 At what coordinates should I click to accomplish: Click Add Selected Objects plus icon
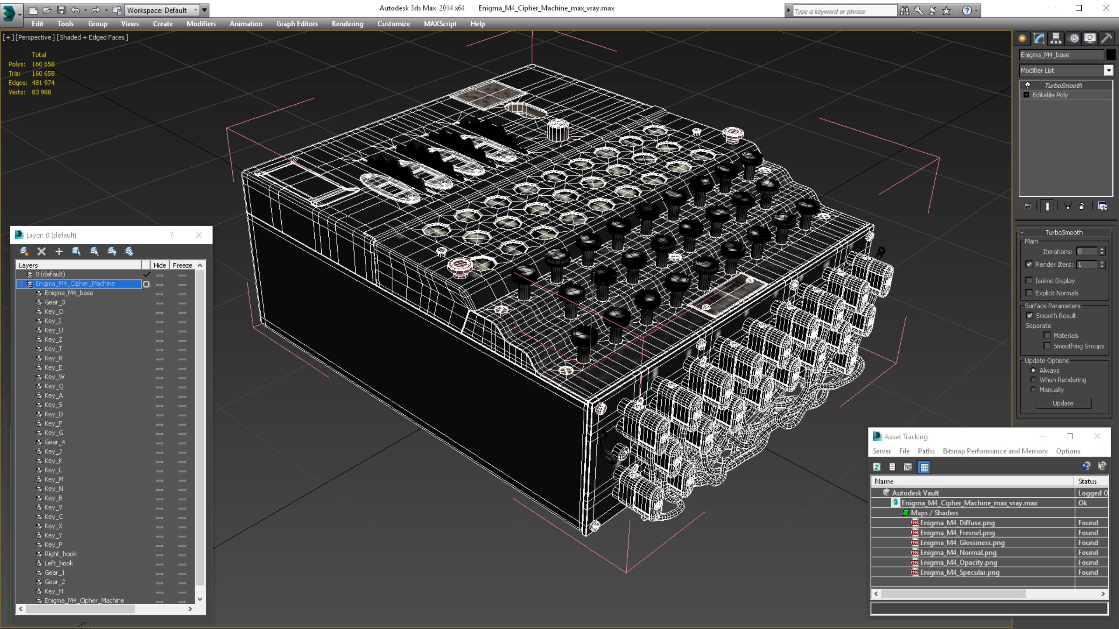point(59,251)
